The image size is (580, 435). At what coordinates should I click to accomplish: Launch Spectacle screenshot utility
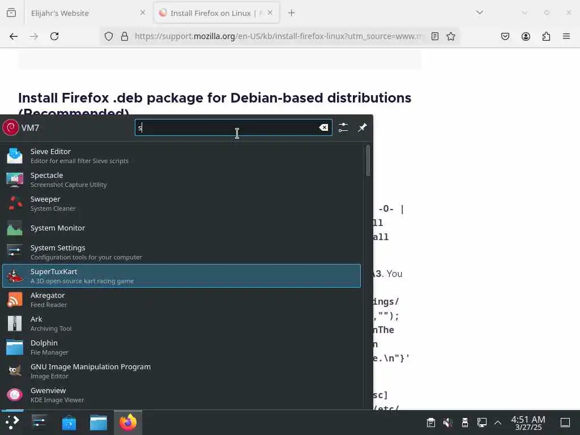point(181,180)
